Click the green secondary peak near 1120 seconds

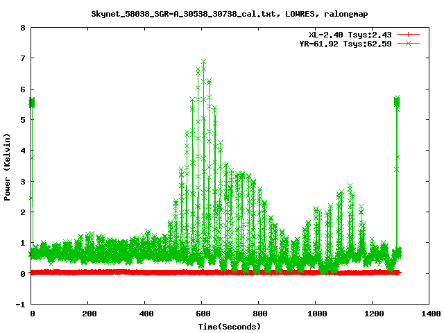coord(350,186)
